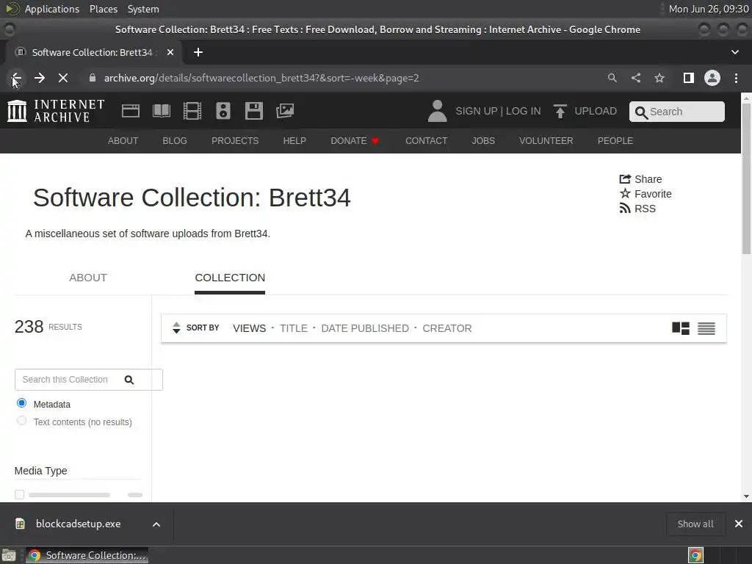Close the Software Collection: Brett34 tab
This screenshot has height=564, width=752.
[x=170, y=52]
